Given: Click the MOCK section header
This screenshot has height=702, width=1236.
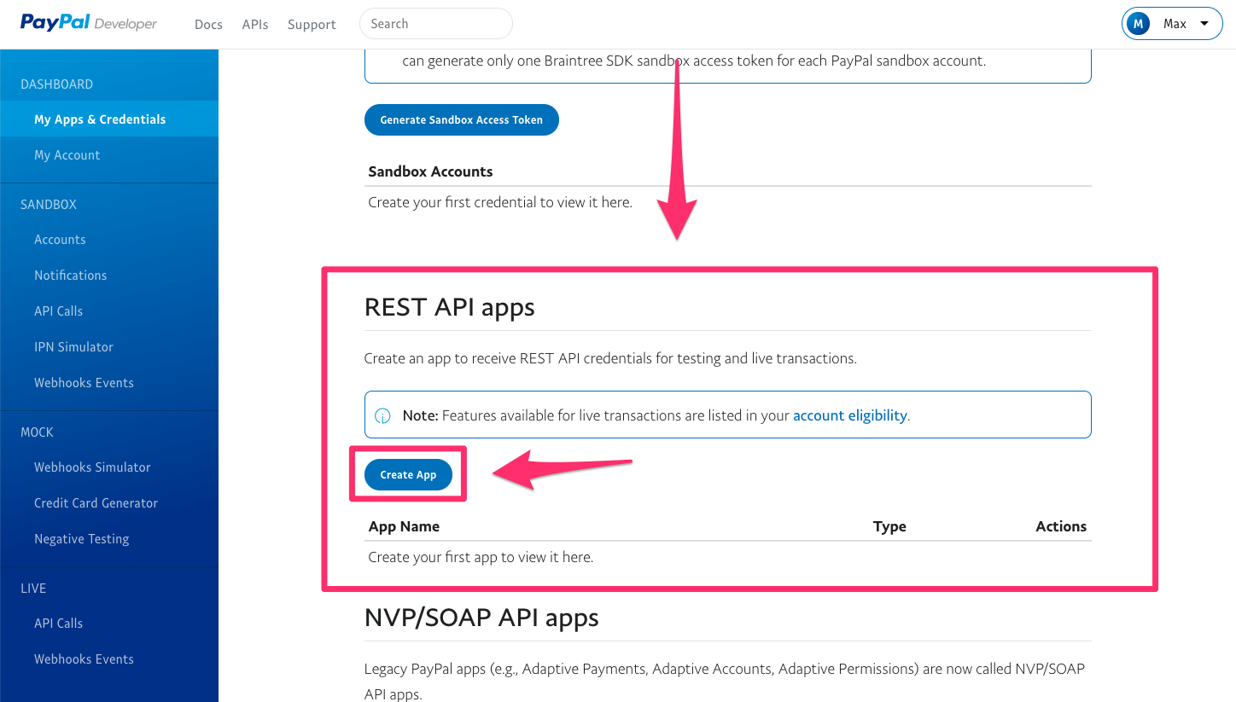Looking at the screenshot, I should tap(37, 432).
